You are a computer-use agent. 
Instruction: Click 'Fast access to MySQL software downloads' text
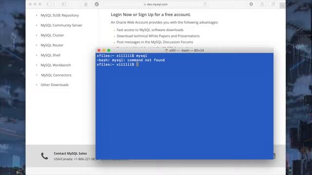coord(150,30)
